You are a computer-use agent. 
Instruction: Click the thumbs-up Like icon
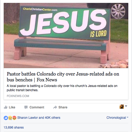6,107
